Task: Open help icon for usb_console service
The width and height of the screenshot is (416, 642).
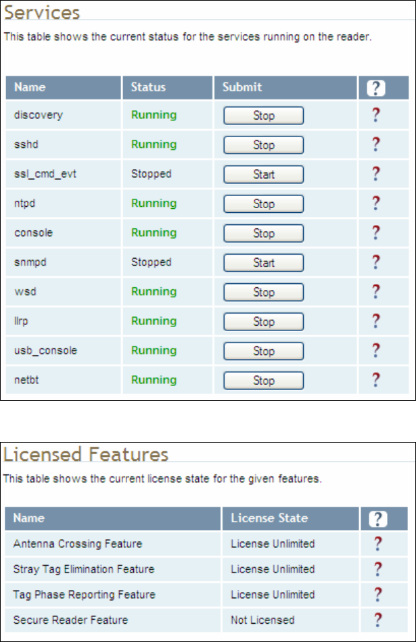Action: tap(376, 351)
